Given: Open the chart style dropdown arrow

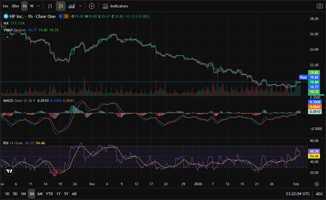Looking at the screenshot, I should 80,6.
